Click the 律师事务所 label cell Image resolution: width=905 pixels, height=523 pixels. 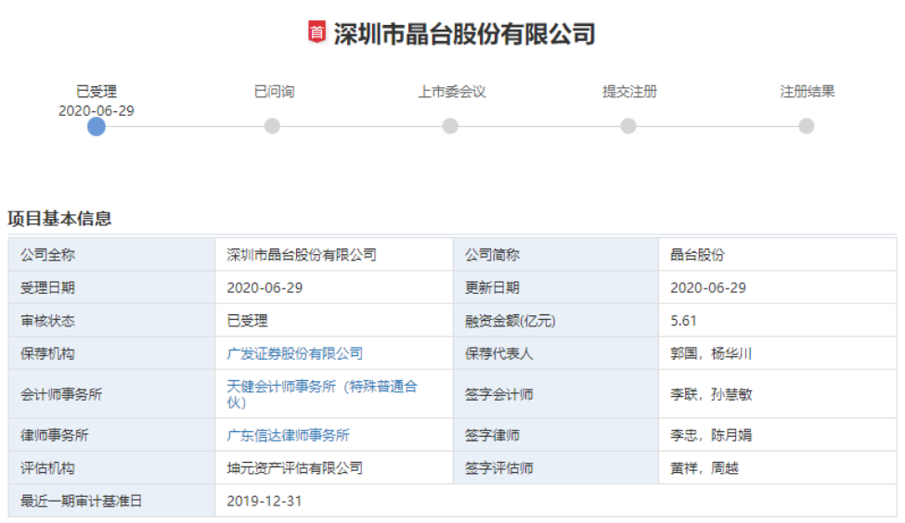[x=112, y=435]
